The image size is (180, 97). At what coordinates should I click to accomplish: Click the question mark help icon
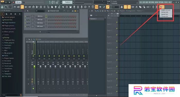(89, 7)
